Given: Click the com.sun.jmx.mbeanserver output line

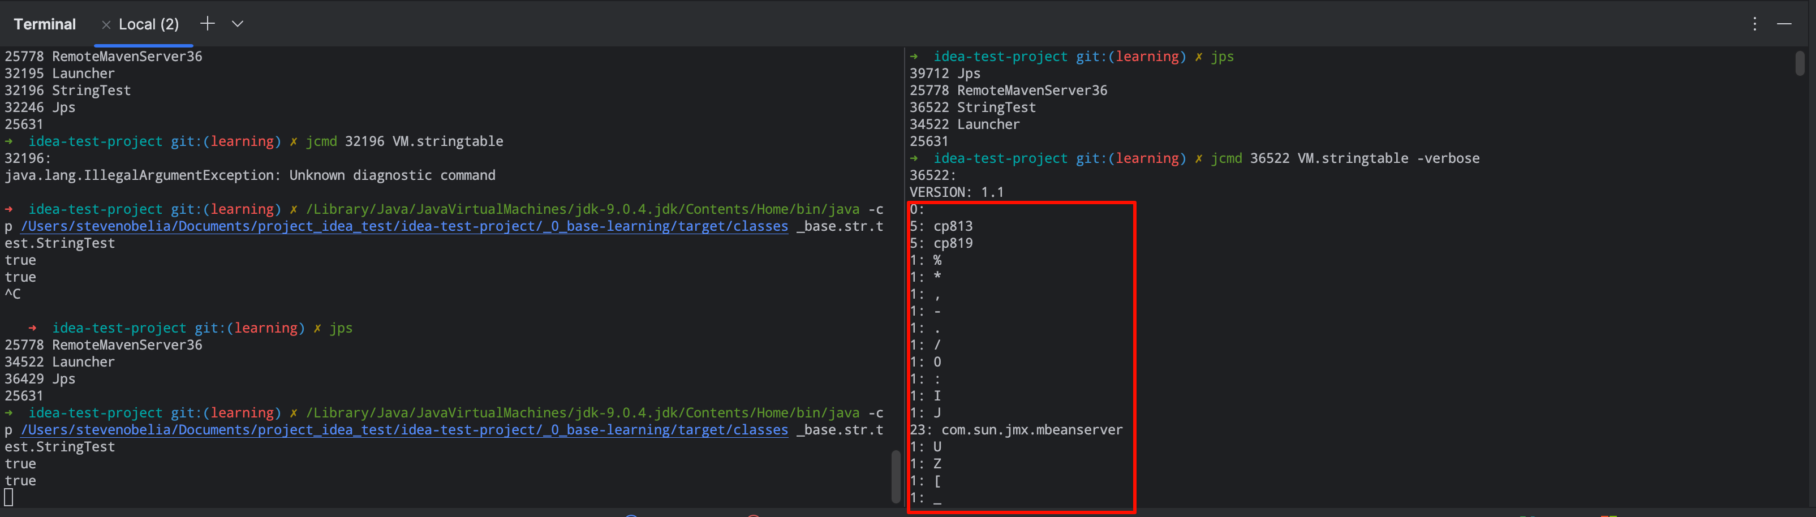Looking at the screenshot, I should (1031, 430).
